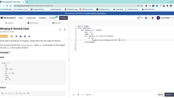The image size is (174, 98).
Task: Go forward in browser history
Action: tap(4, 6)
